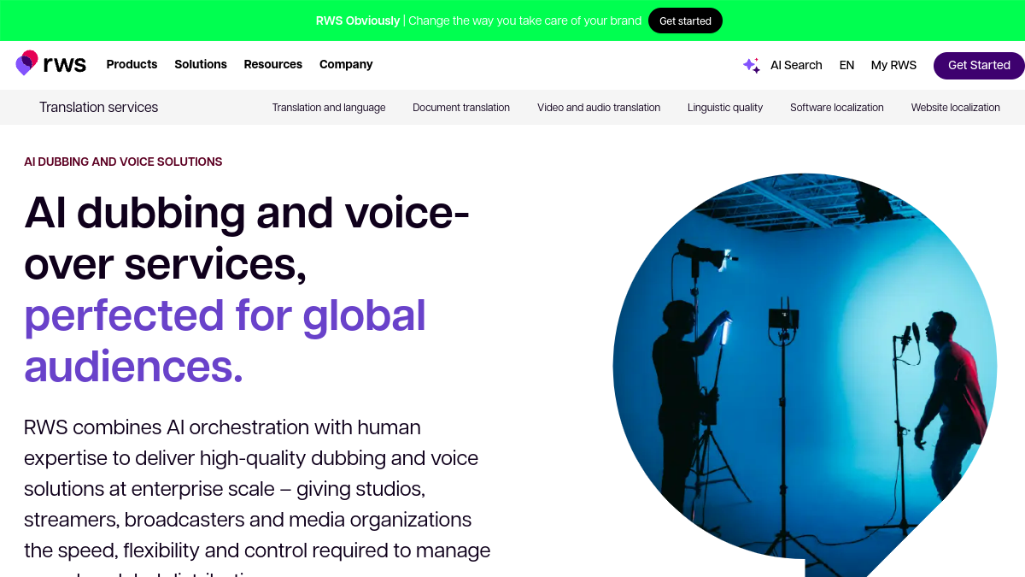1025x577 pixels.
Task: Expand the Solutions menu
Action: (x=201, y=64)
